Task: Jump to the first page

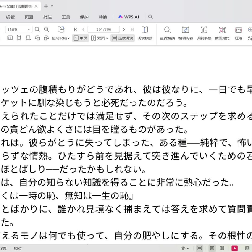Action: click(76, 29)
